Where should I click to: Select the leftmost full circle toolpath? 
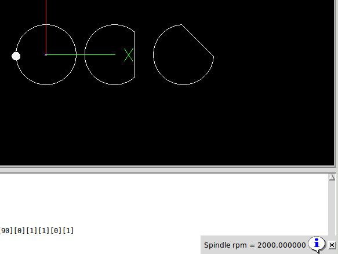click(x=46, y=54)
